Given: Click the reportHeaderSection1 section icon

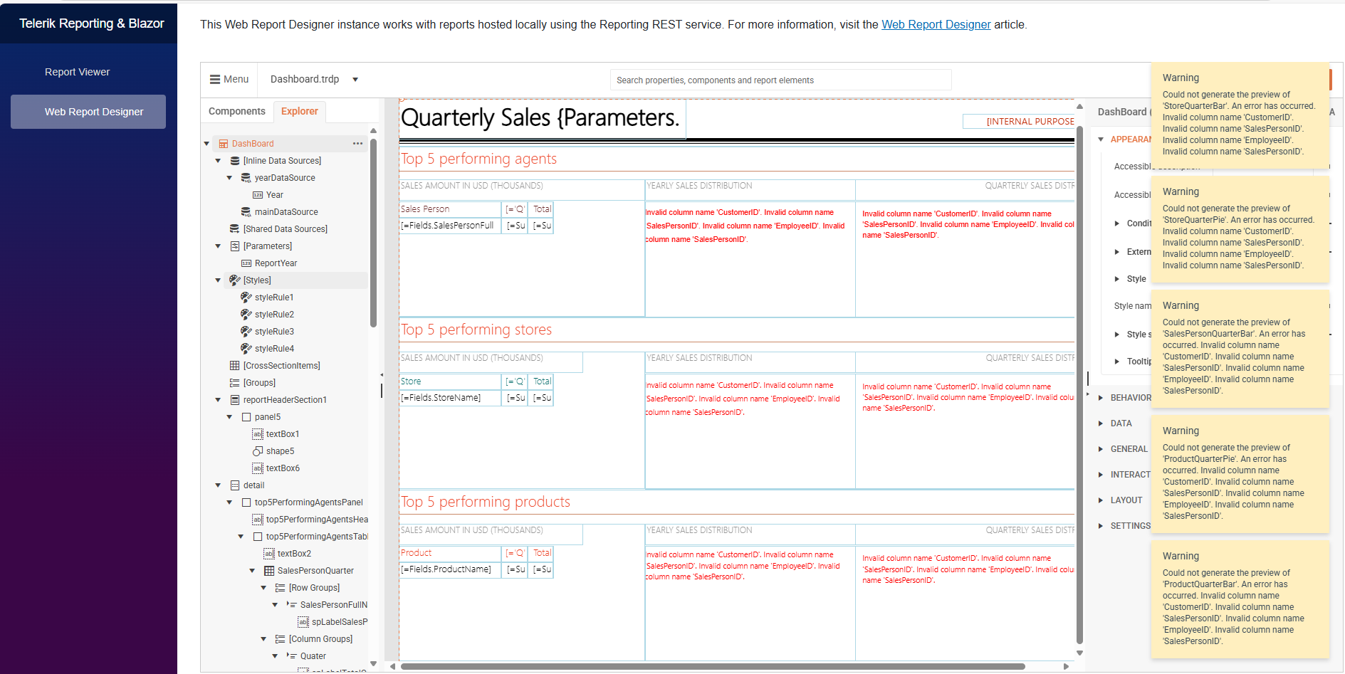Looking at the screenshot, I should [235, 400].
